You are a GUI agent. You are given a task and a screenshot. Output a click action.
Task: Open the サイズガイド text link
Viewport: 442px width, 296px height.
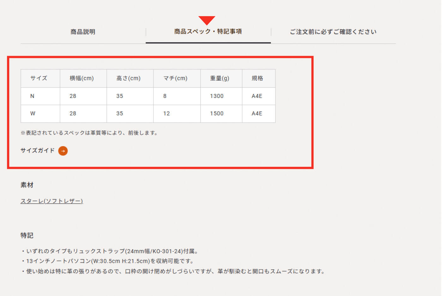(38, 151)
